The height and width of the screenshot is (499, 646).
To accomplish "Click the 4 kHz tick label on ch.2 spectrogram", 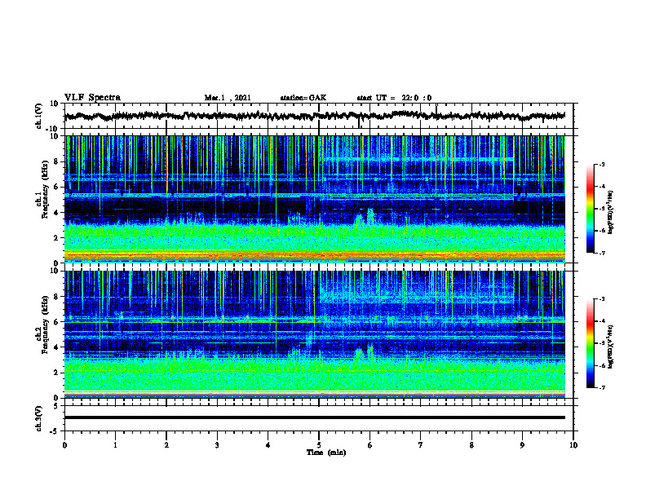I will point(57,347).
